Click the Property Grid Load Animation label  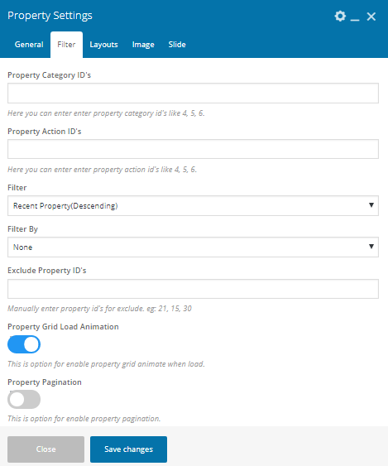click(x=63, y=327)
